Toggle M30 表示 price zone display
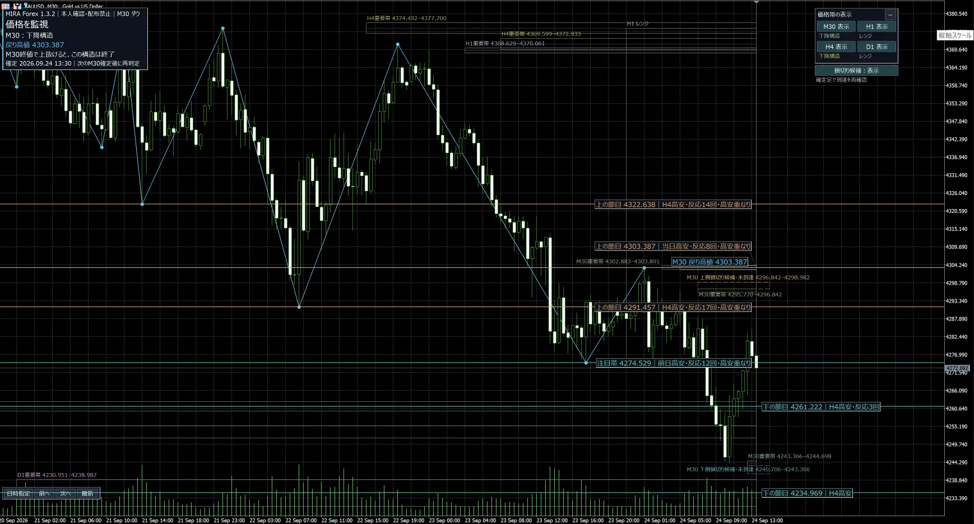Screen dimensions: 974x524 (836, 26)
